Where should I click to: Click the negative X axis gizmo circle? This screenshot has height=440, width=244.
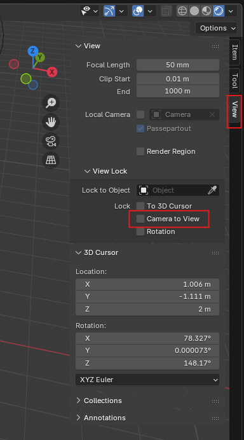pos(14,64)
